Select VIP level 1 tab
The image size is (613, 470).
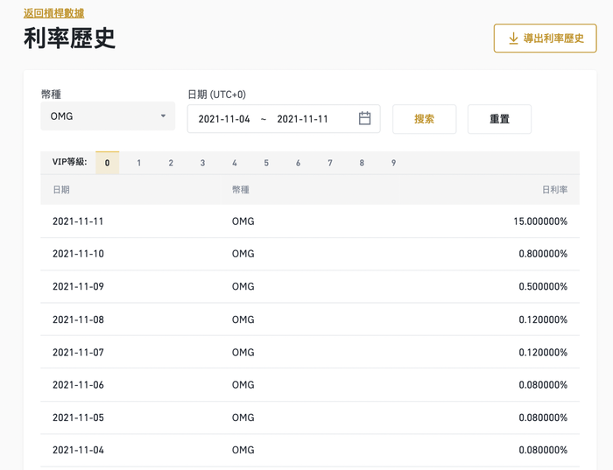(139, 163)
